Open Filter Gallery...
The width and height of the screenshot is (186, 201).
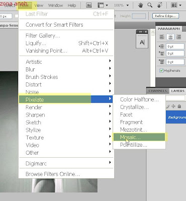66,36
